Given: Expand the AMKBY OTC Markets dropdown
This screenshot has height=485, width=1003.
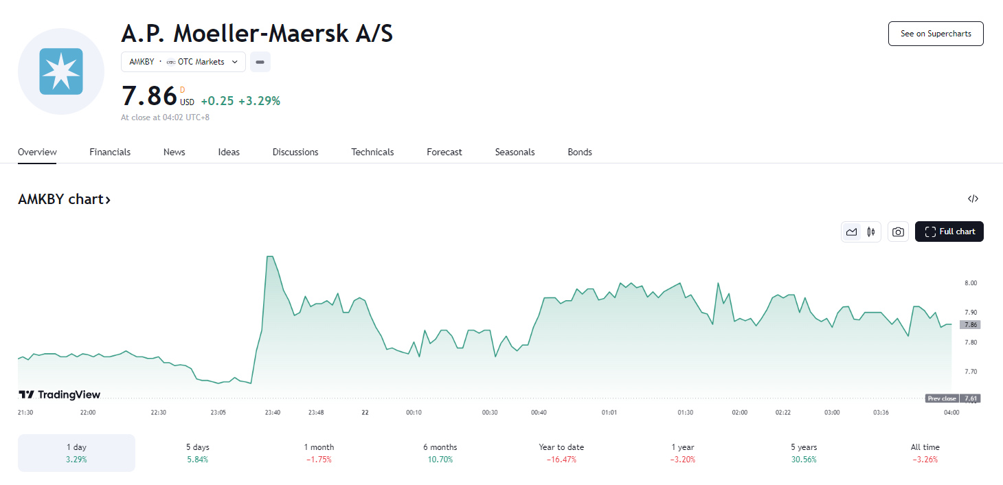Looking at the screenshot, I should click(x=183, y=62).
